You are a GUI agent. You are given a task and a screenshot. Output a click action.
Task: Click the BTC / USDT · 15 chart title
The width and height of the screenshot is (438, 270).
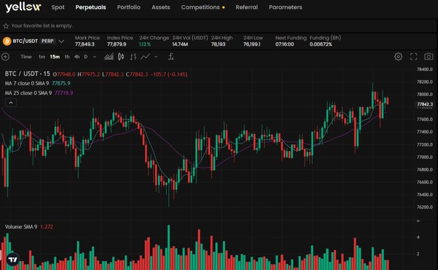[x=27, y=74]
